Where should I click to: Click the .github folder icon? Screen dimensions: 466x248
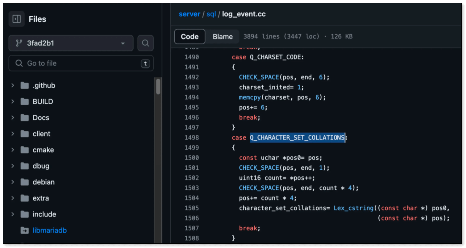pos(24,85)
